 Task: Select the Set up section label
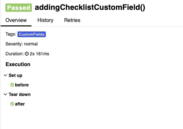coord(15,75)
